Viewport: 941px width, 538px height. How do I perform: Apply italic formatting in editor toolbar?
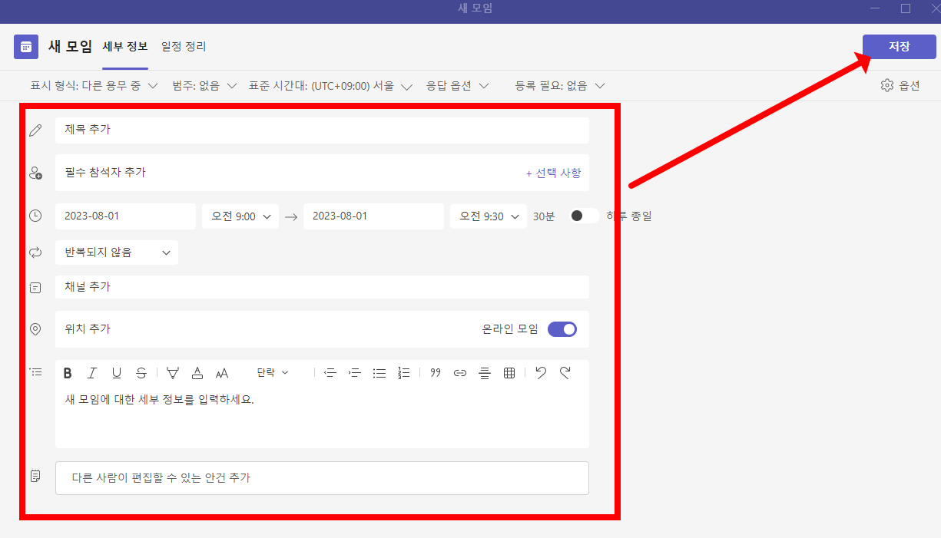coord(92,373)
